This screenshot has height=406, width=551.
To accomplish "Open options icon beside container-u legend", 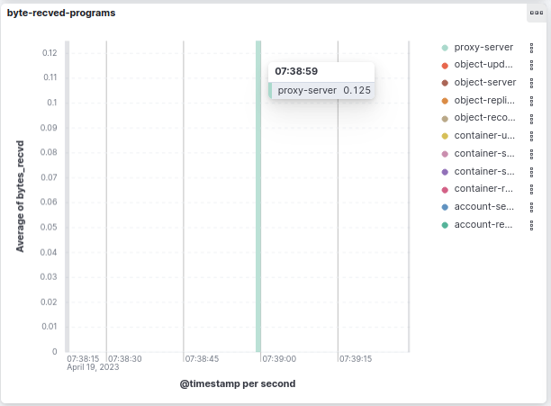I will (x=532, y=136).
